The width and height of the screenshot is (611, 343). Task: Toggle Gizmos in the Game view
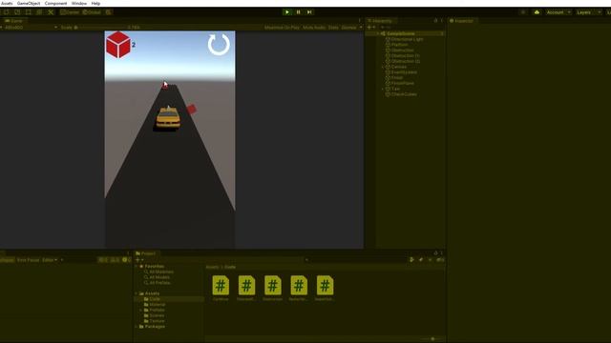[x=348, y=28]
